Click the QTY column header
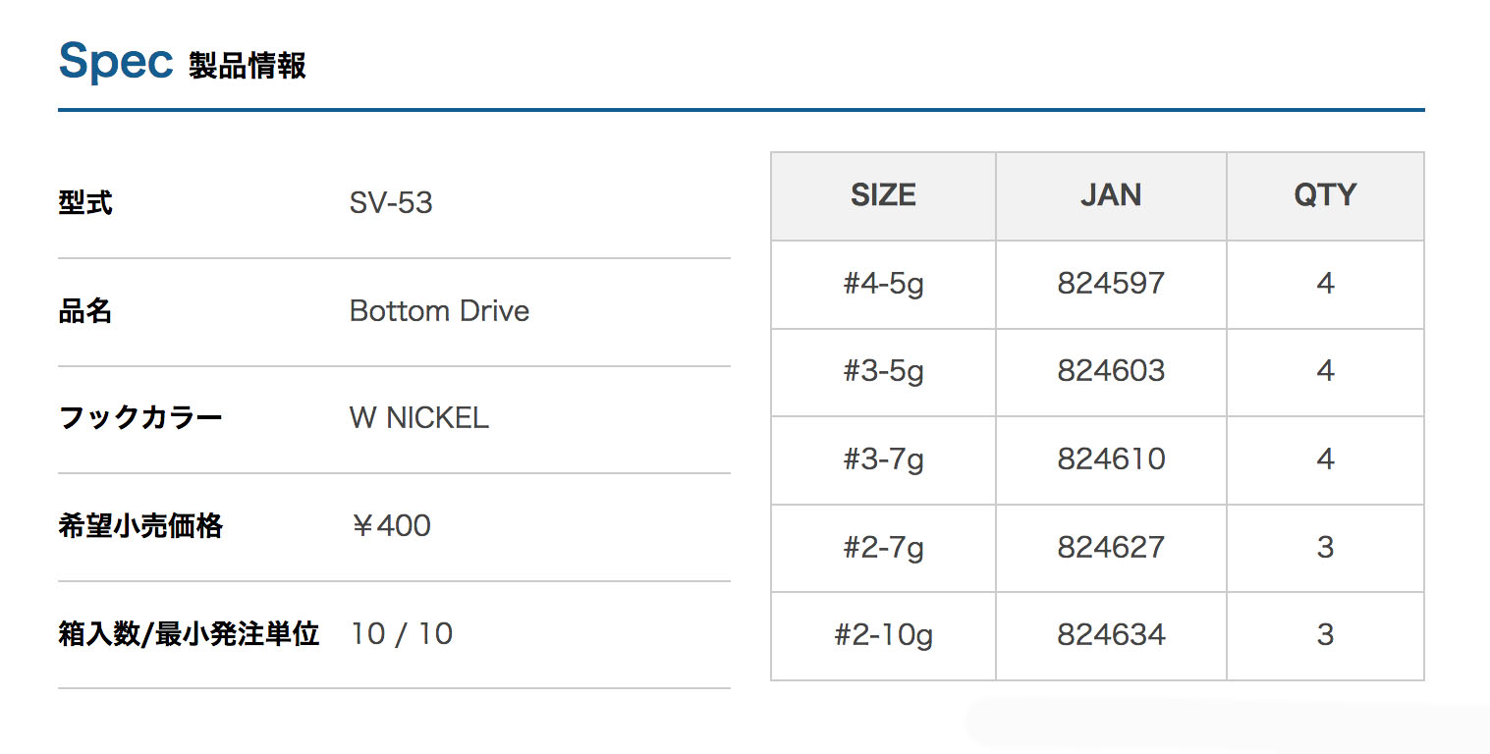 (1325, 195)
